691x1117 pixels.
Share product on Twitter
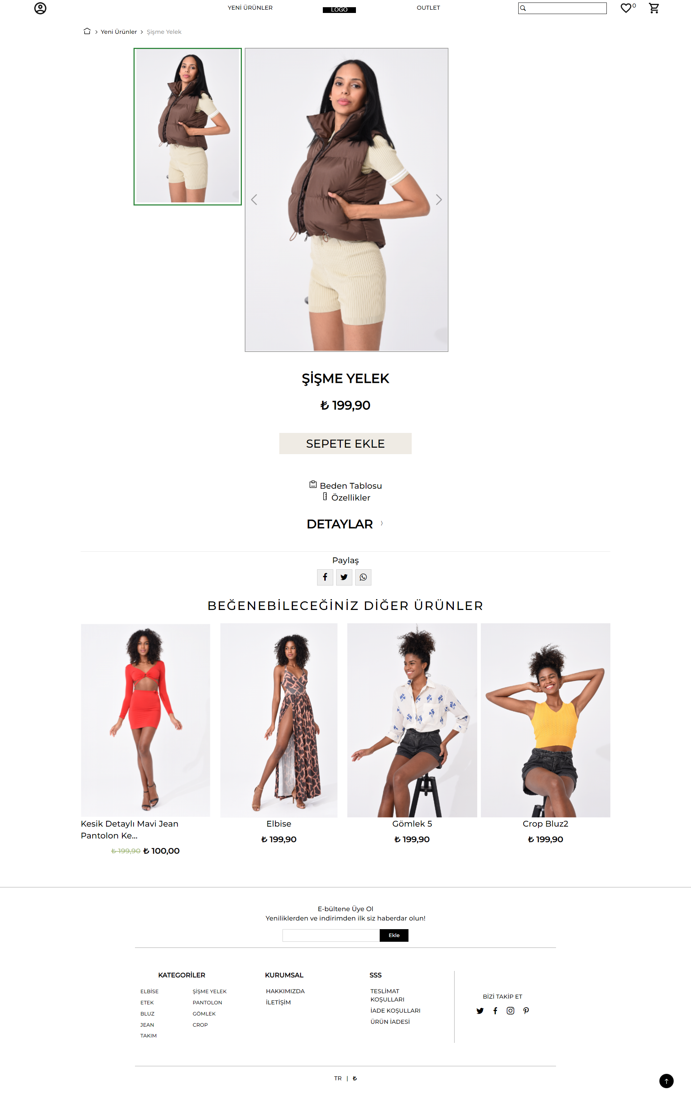pyautogui.click(x=344, y=577)
